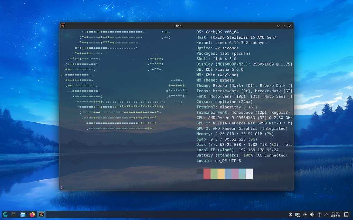
Task: Click the CPU AMD Ryzen 9 line
Action: [x=244, y=118]
